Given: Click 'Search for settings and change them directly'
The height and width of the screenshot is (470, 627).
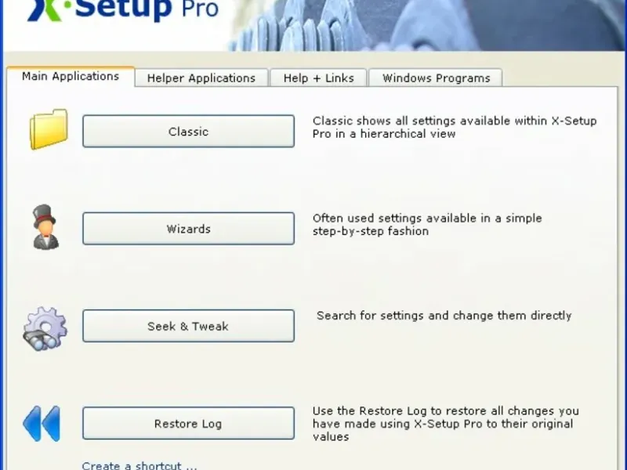Looking at the screenshot, I should coord(444,316).
